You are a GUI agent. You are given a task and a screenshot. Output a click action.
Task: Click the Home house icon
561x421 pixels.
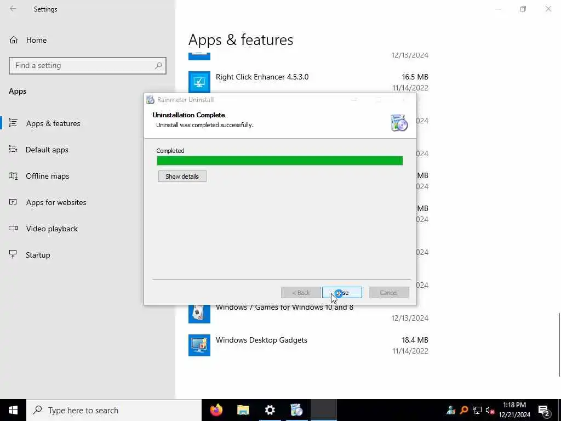(14, 39)
